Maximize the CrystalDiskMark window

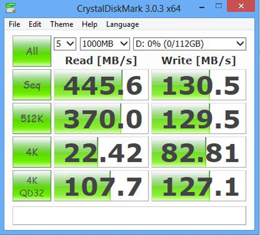(x=219, y=6)
